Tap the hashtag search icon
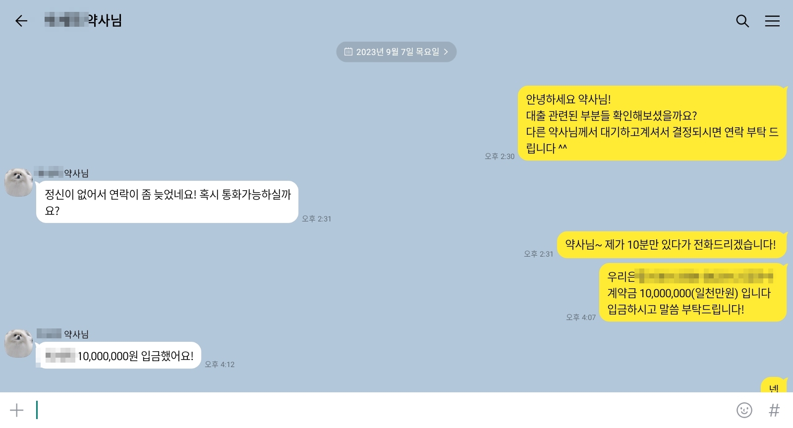Viewport: 793px width, 428px height. pyautogui.click(x=774, y=410)
